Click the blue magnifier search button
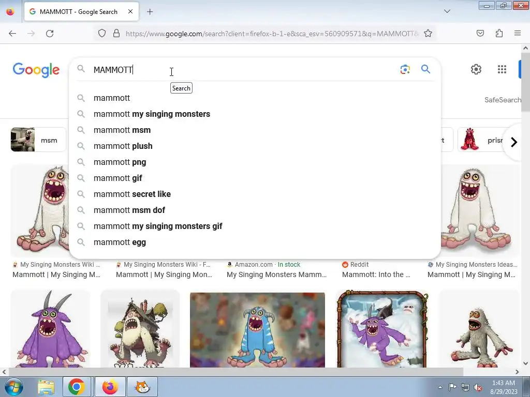 [x=425, y=69]
